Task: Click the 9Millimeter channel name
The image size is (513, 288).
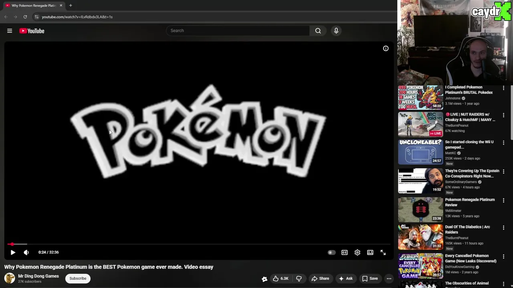Action: pos(453,211)
